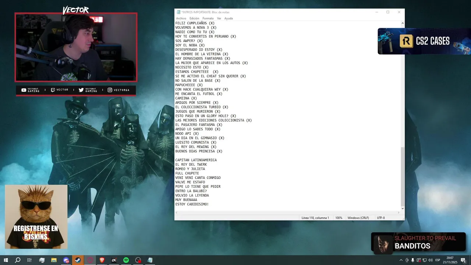Open File Explorer from the taskbar

54,260
